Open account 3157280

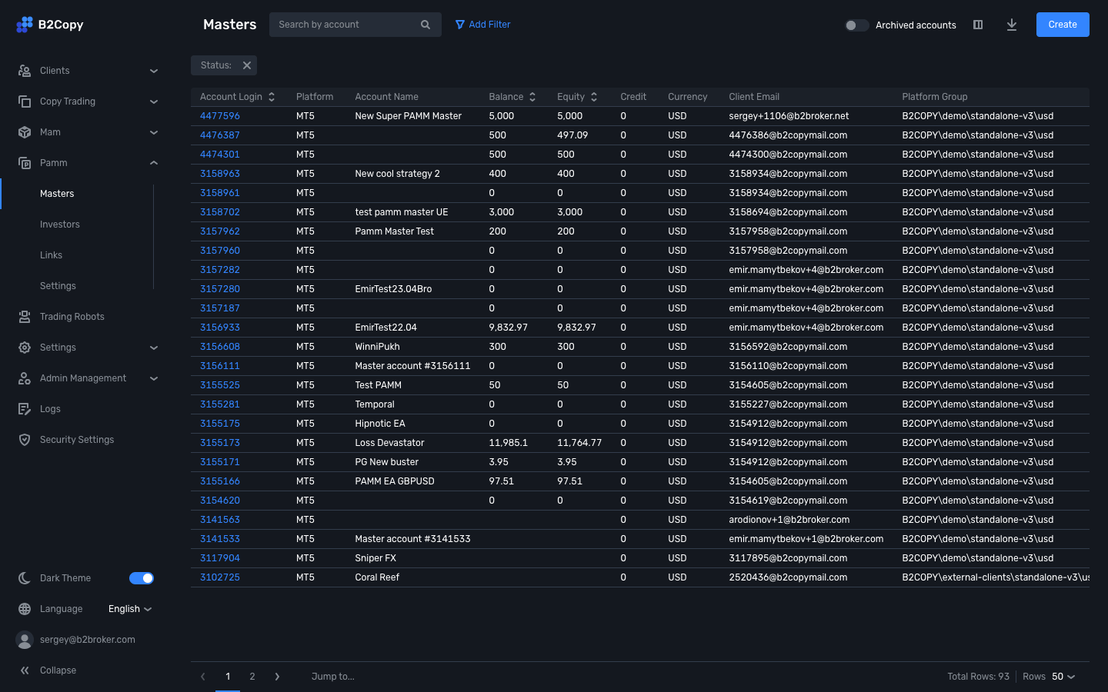pos(220,289)
